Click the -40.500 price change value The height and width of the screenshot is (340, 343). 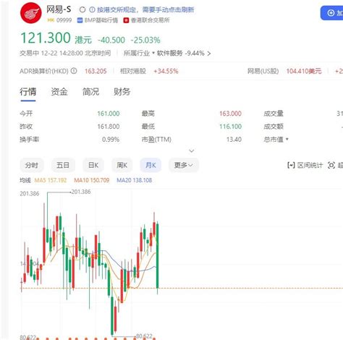pyautogui.click(x=111, y=40)
